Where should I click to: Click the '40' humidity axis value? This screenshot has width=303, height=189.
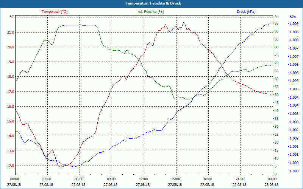(x=276, y=111)
